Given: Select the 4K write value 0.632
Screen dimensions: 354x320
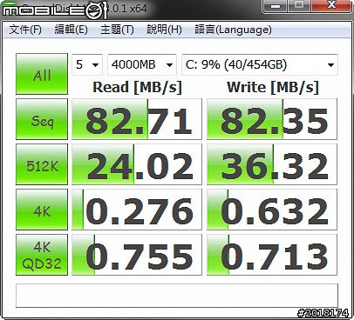Looking at the screenshot, I should (x=272, y=210).
